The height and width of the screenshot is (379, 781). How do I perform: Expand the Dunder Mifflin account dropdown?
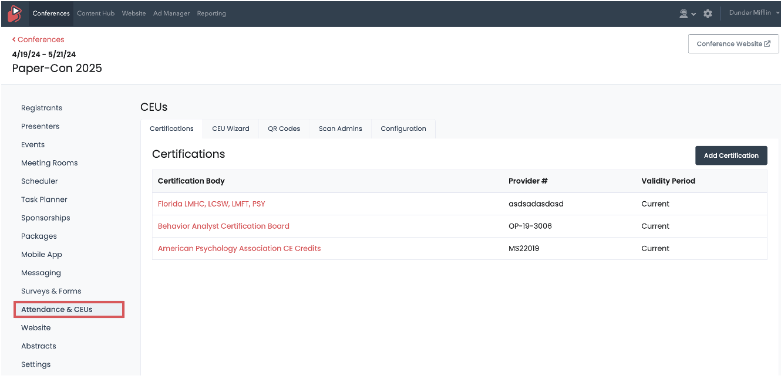[754, 13]
